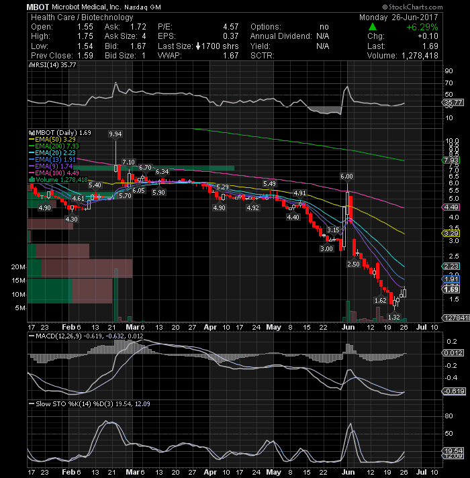Click the 1.62 price annotation
470x478 pixels.
point(381,300)
